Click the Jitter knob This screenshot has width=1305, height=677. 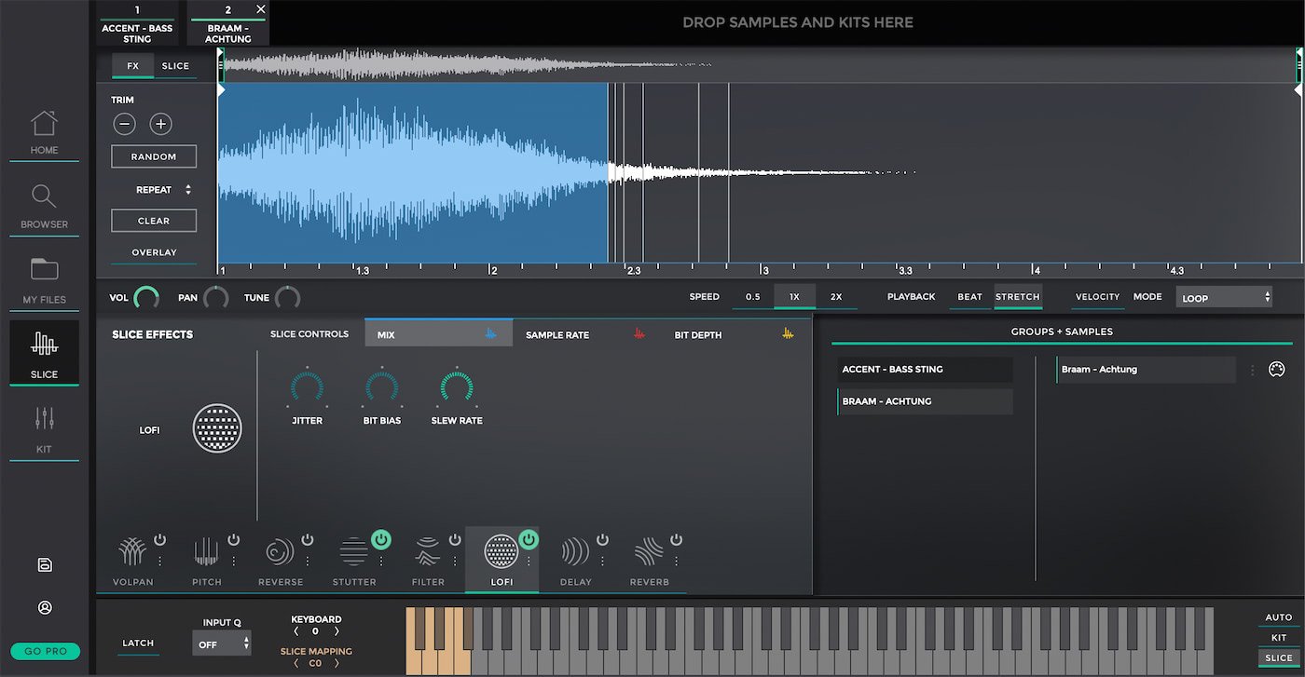(x=307, y=388)
